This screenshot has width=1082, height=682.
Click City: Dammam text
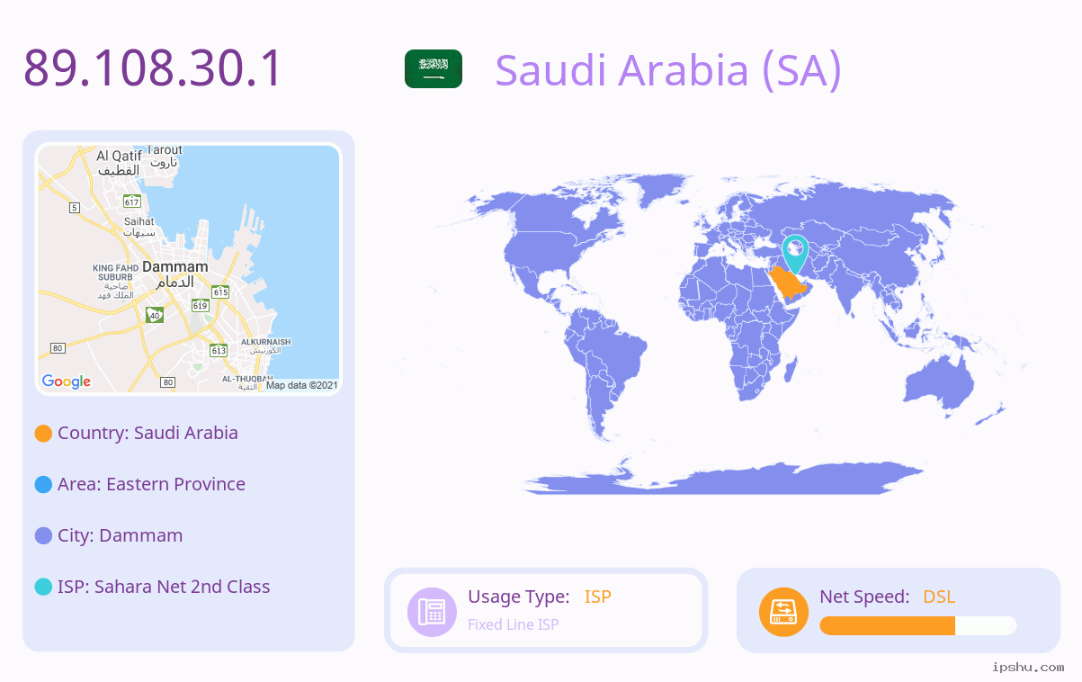120,535
